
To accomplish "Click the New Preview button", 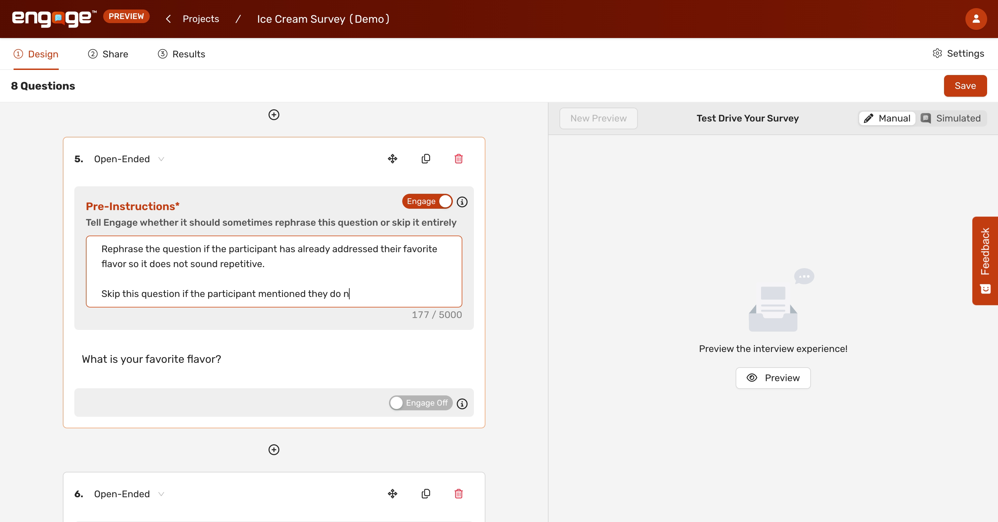I will (598, 118).
